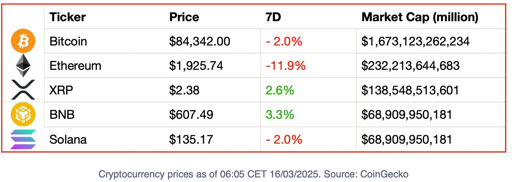Click BNB's green 3.3% change
512x182 pixels.
click(x=280, y=115)
